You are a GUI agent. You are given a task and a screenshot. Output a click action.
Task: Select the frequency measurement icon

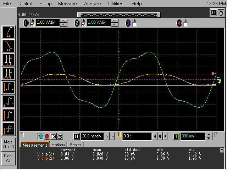9,74
